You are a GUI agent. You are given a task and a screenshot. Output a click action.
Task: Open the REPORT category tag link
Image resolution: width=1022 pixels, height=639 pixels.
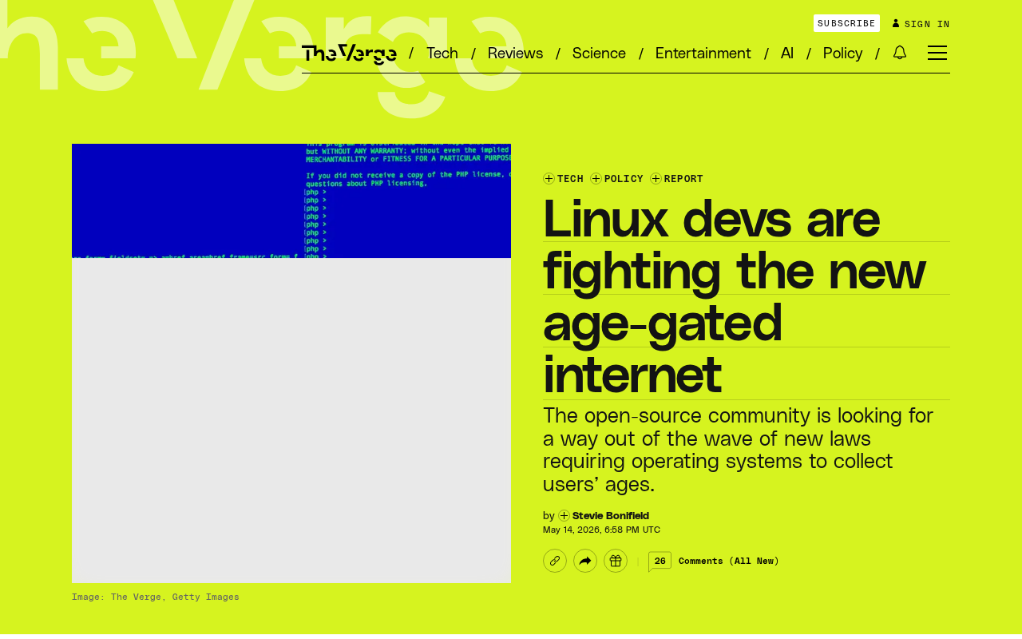click(683, 179)
